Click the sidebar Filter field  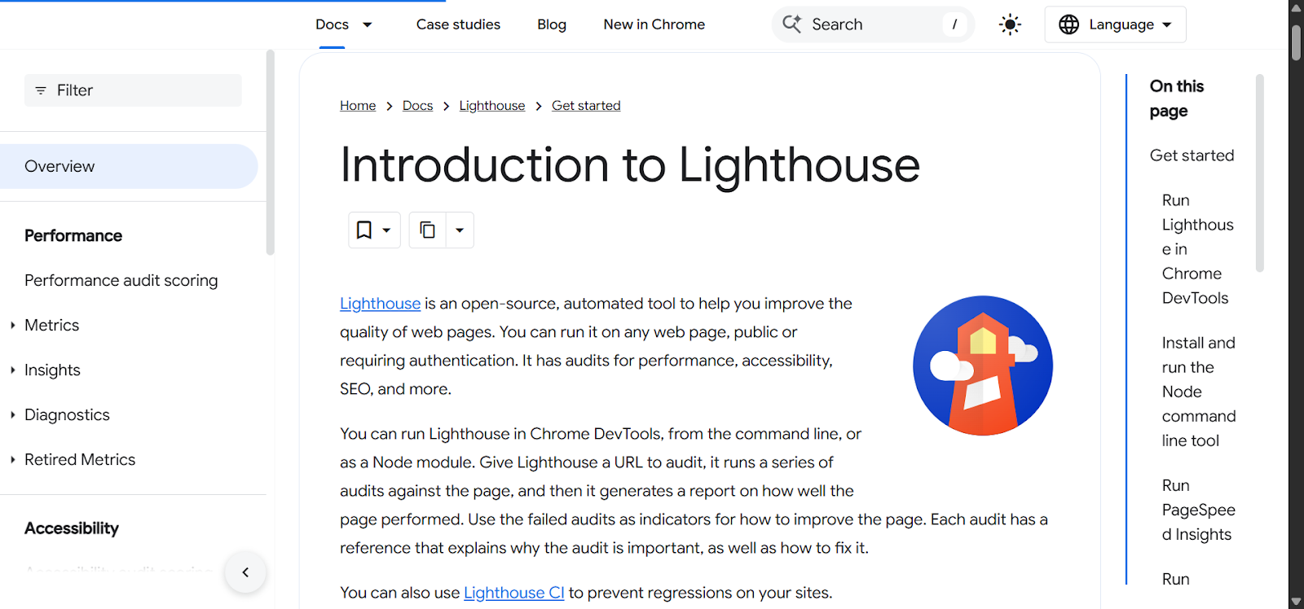133,90
